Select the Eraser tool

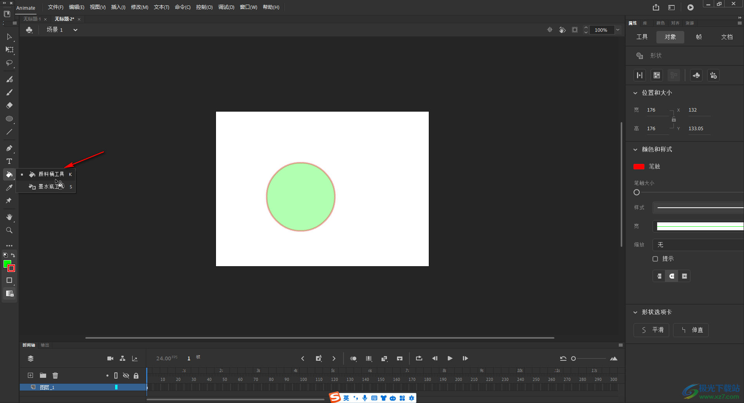[x=9, y=105]
